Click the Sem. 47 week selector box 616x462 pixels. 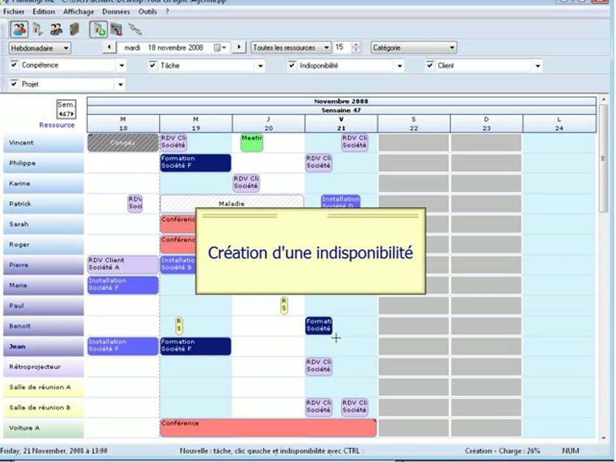click(66, 109)
